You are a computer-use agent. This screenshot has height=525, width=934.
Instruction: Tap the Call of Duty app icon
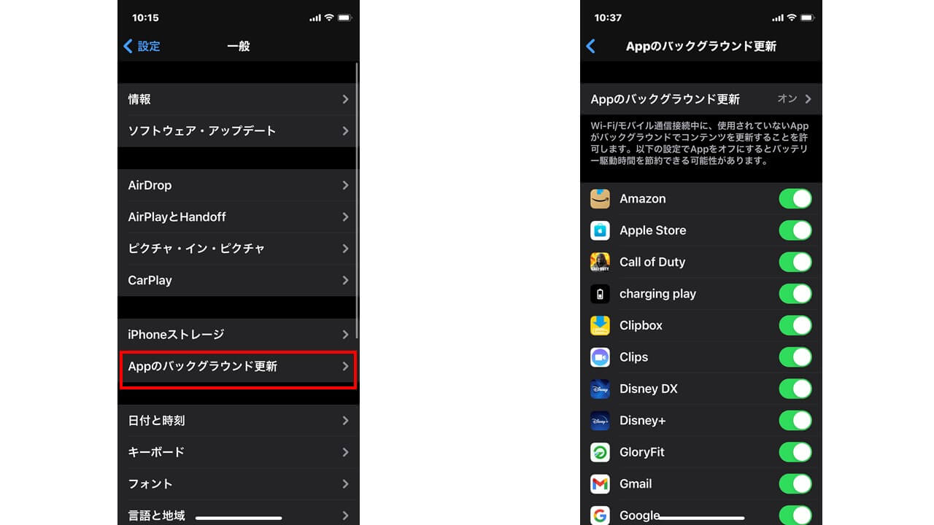point(600,262)
